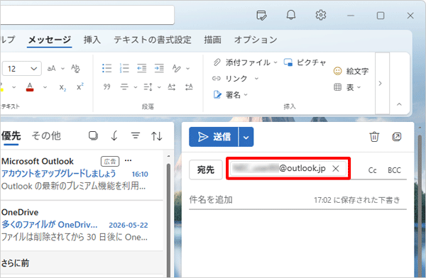This screenshot has height=278, width=426.
Task: Switch to the メッセージ tab
Action: [x=50, y=40]
